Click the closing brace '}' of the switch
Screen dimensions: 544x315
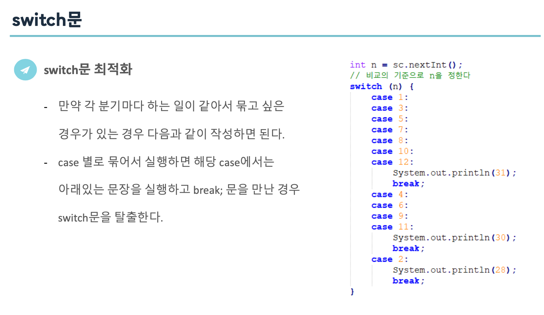click(352, 291)
